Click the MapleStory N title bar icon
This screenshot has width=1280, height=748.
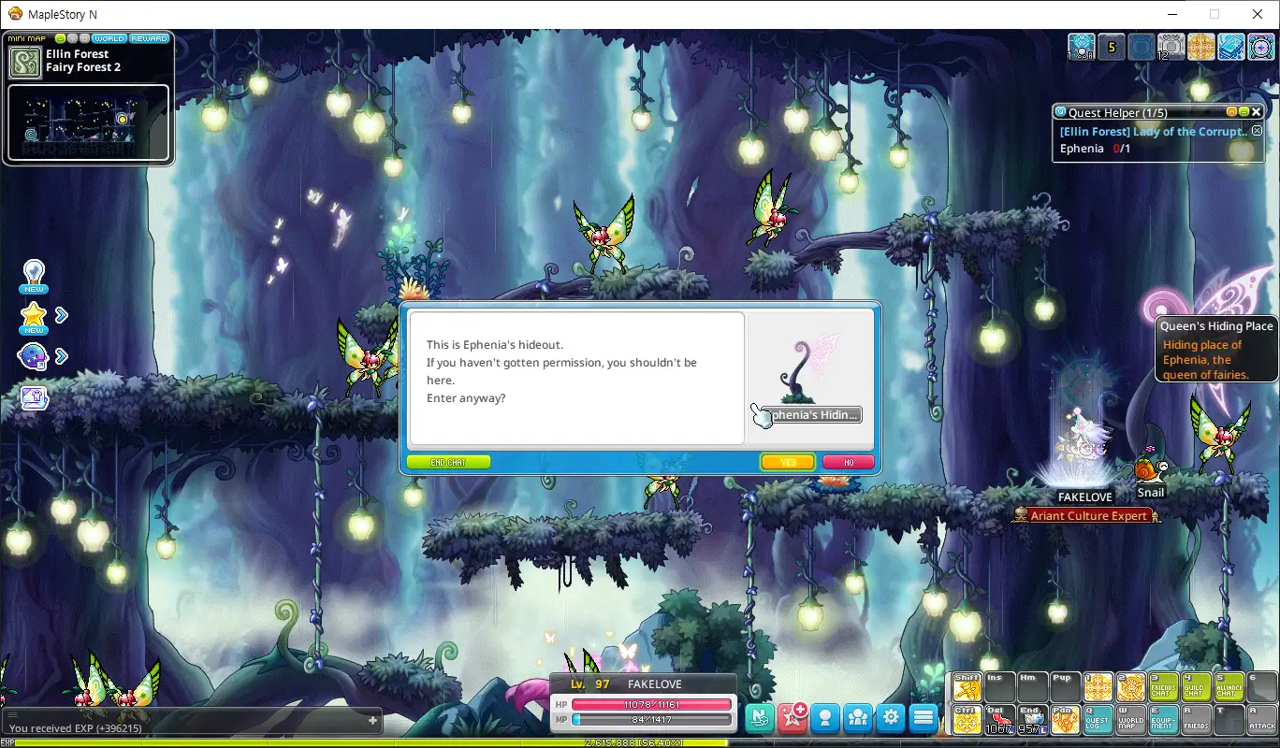coord(14,14)
